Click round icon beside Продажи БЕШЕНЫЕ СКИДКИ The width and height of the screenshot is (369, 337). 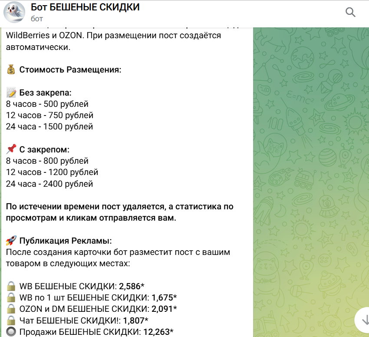click(x=11, y=332)
